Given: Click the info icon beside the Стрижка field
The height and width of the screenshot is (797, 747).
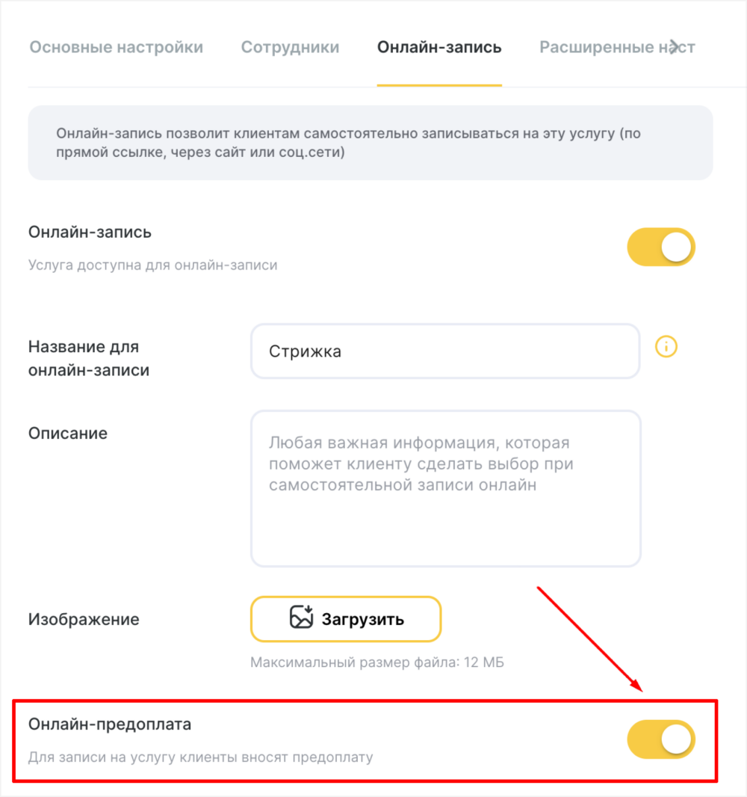Looking at the screenshot, I should click(666, 347).
